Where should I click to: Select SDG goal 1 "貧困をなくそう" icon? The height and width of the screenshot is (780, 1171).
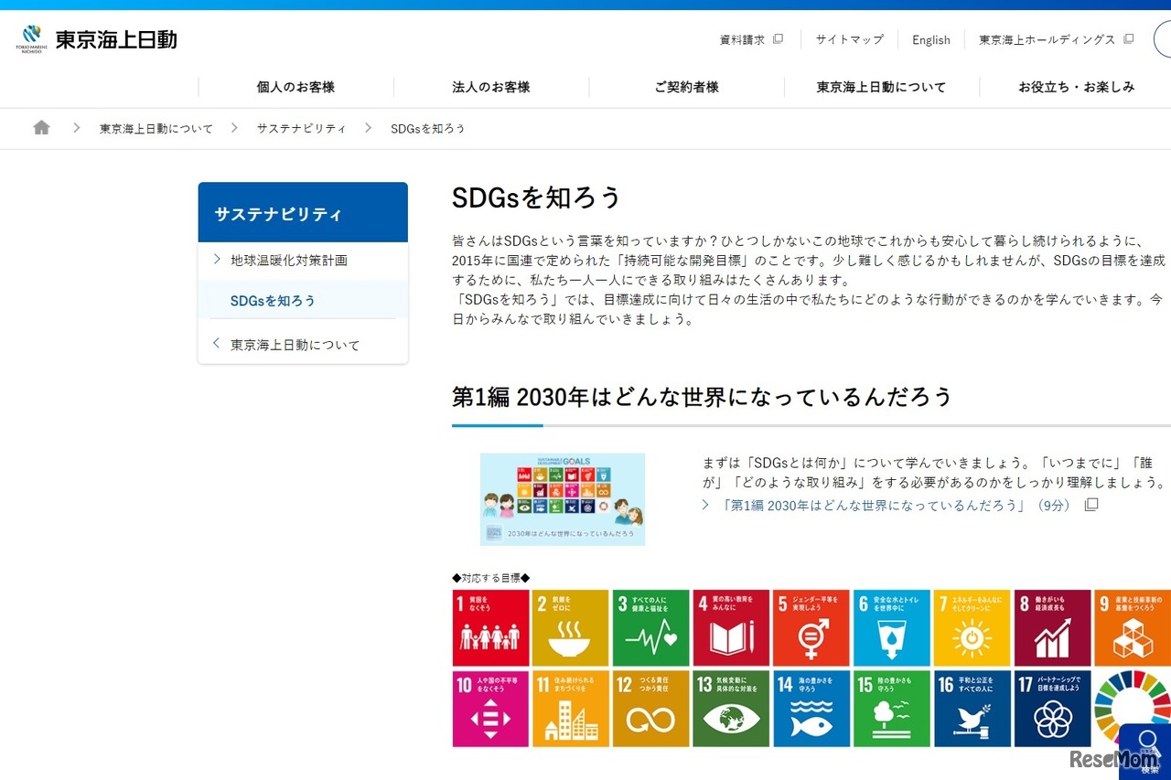(x=490, y=627)
